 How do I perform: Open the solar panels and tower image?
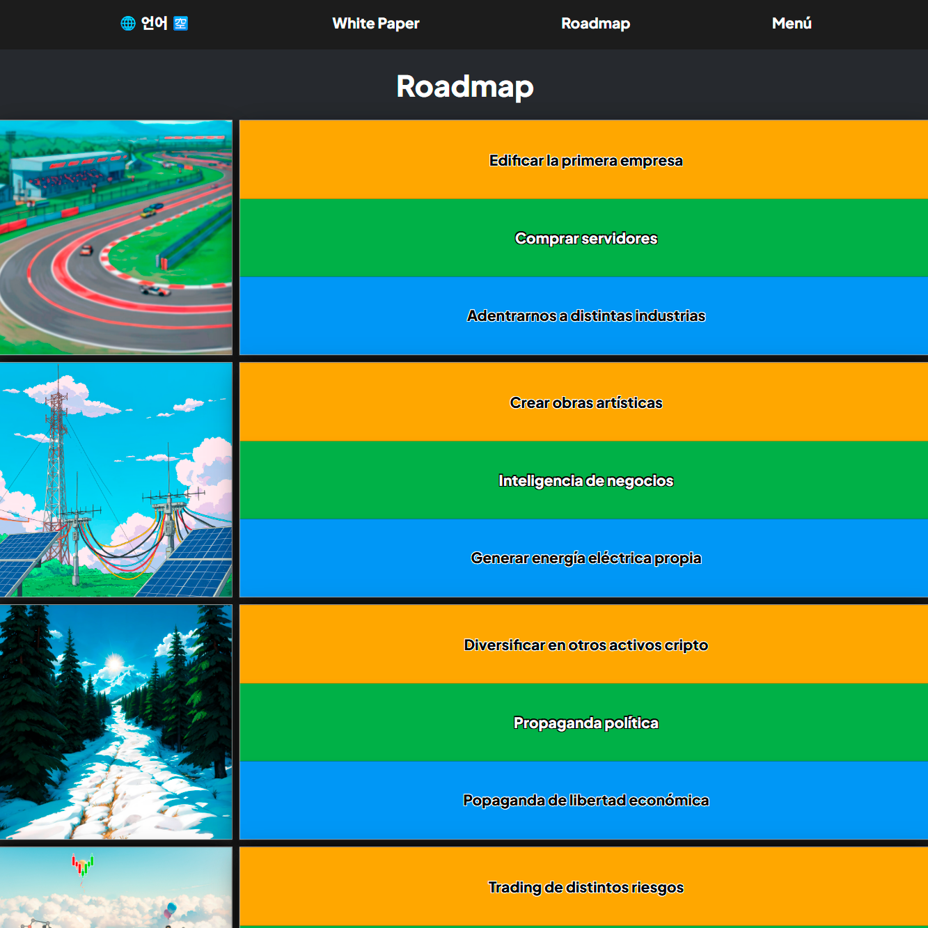[x=116, y=480]
